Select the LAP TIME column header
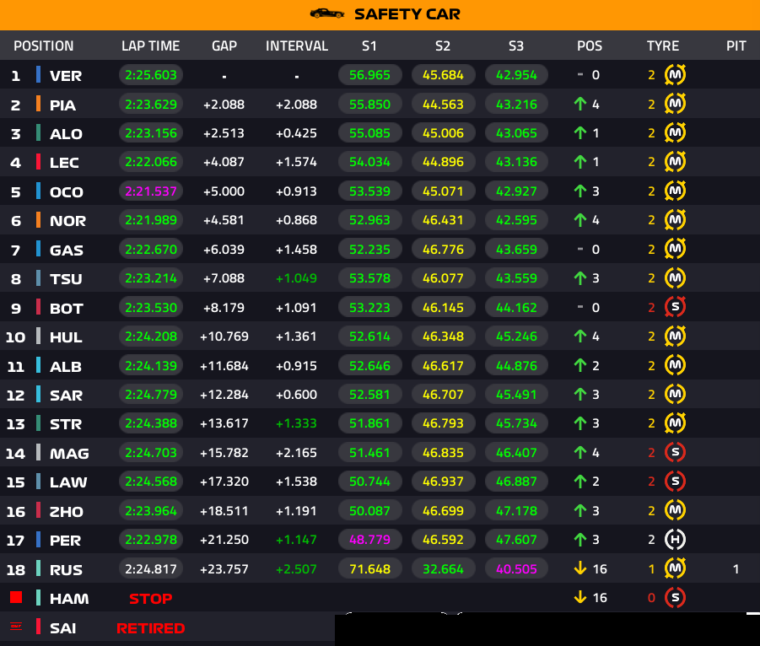 [150, 46]
